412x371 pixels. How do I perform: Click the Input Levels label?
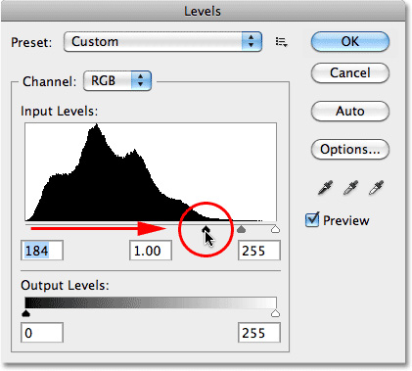59,112
